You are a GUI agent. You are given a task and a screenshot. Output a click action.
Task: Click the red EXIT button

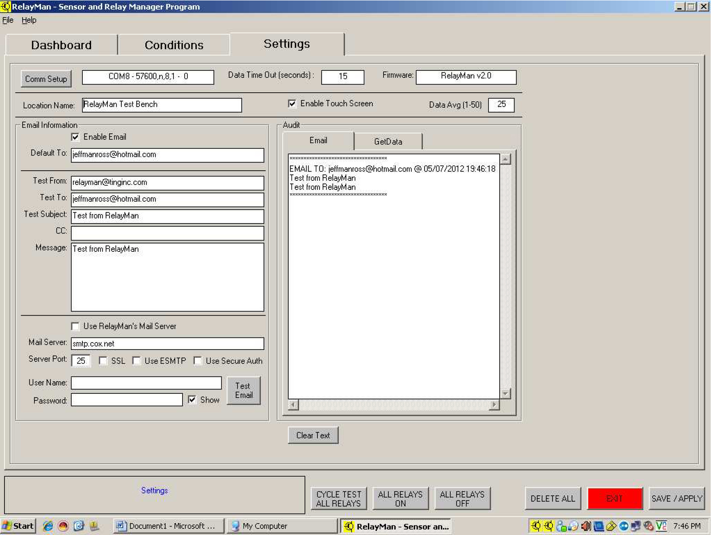614,498
